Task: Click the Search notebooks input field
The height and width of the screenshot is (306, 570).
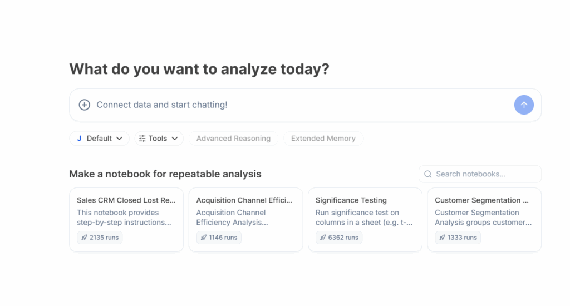Action: coord(484,174)
